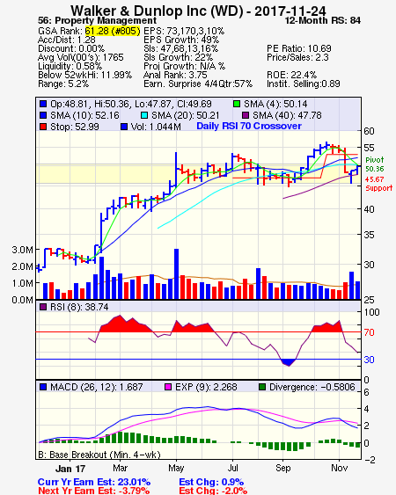Click the 'Below 52wkHi: 11.99%' text
This screenshot has height=495, width=396.
84,75
